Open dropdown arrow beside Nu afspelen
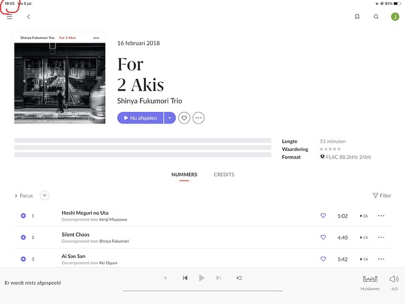The image size is (405, 304). (170, 118)
